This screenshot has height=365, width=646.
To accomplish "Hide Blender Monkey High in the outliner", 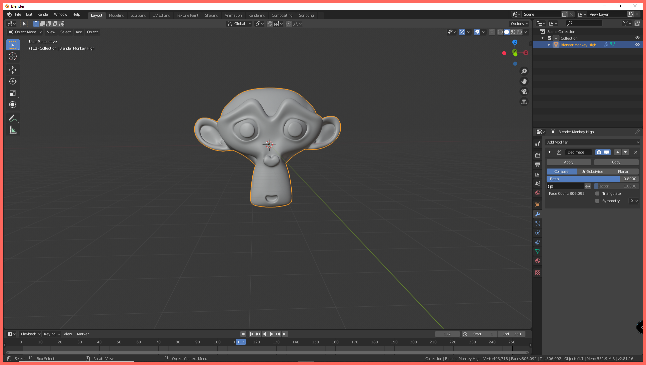I will pos(637,45).
